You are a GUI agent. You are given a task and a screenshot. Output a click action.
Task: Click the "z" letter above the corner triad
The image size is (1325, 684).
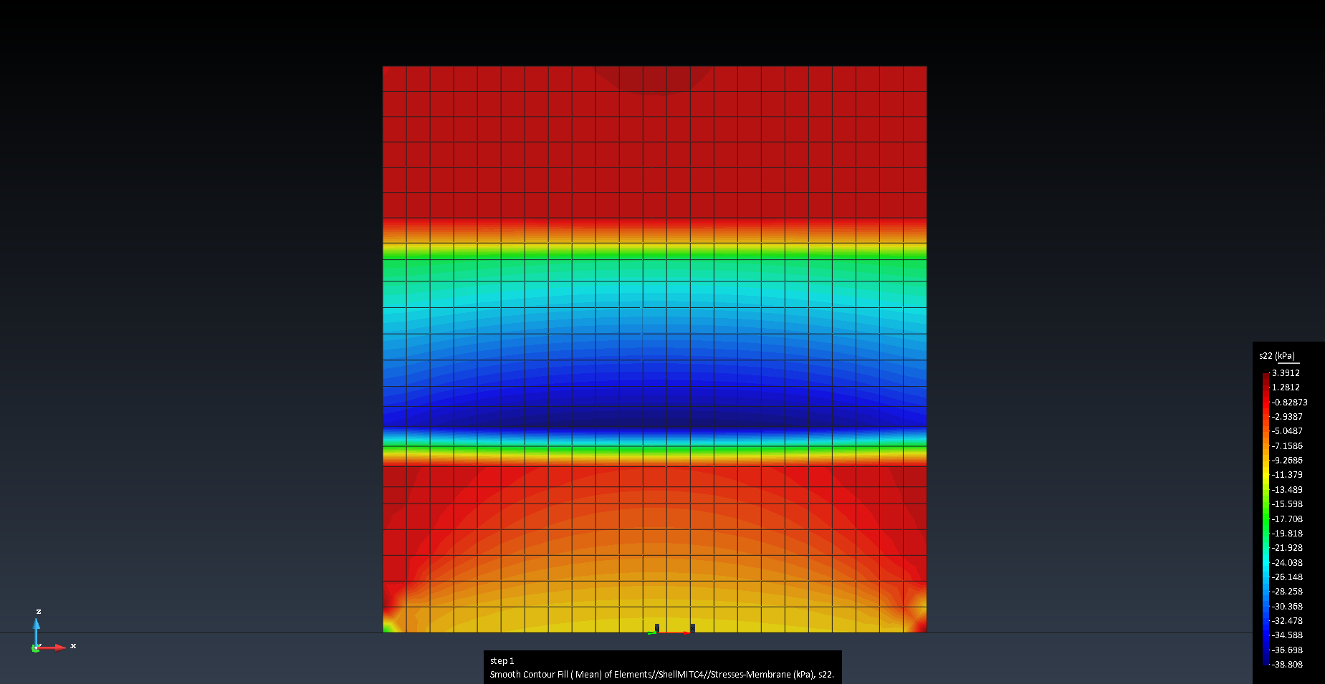coord(39,611)
